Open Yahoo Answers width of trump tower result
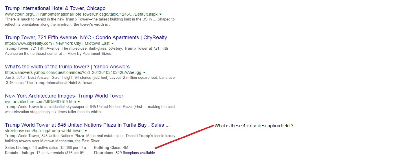The width and height of the screenshot is (397, 159). pos(67,67)
